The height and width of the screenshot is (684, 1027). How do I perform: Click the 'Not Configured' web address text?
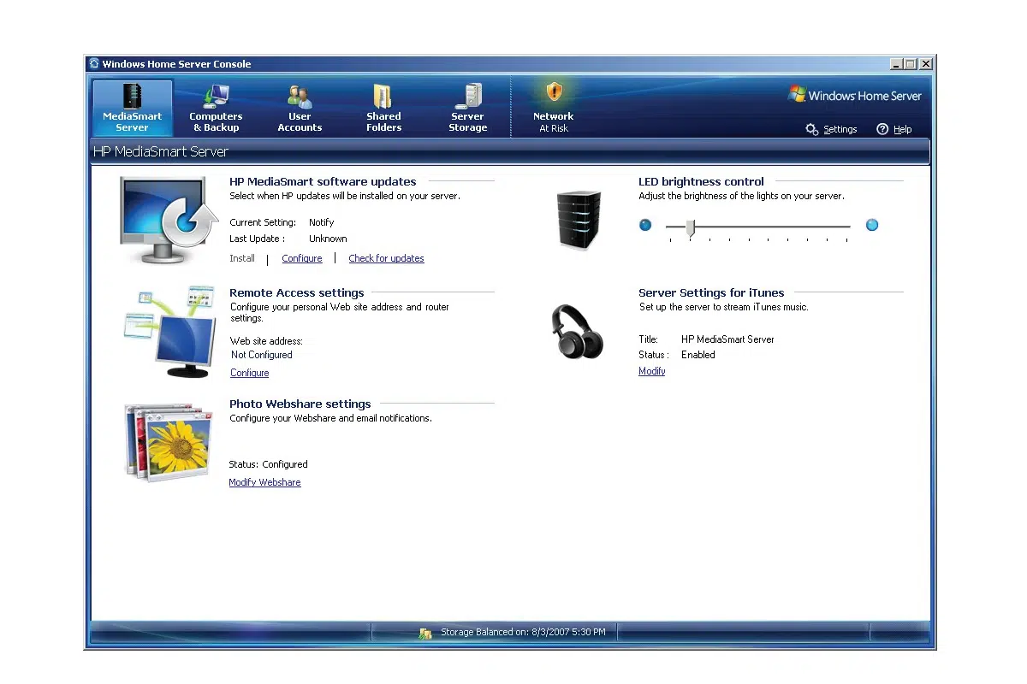[x=262, y=355]
